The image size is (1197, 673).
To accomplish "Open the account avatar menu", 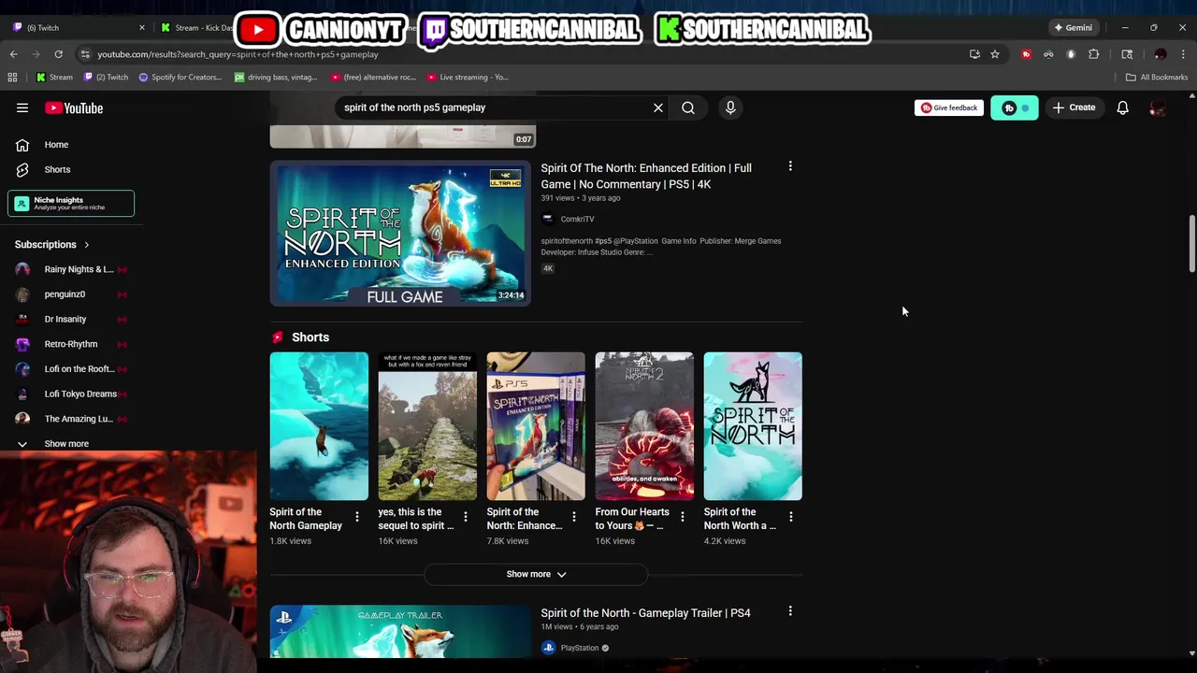I will pyautogui.click(x=1158, y=107).
